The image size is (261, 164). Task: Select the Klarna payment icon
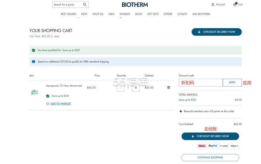pyautogui.click(x=202, y=146)
